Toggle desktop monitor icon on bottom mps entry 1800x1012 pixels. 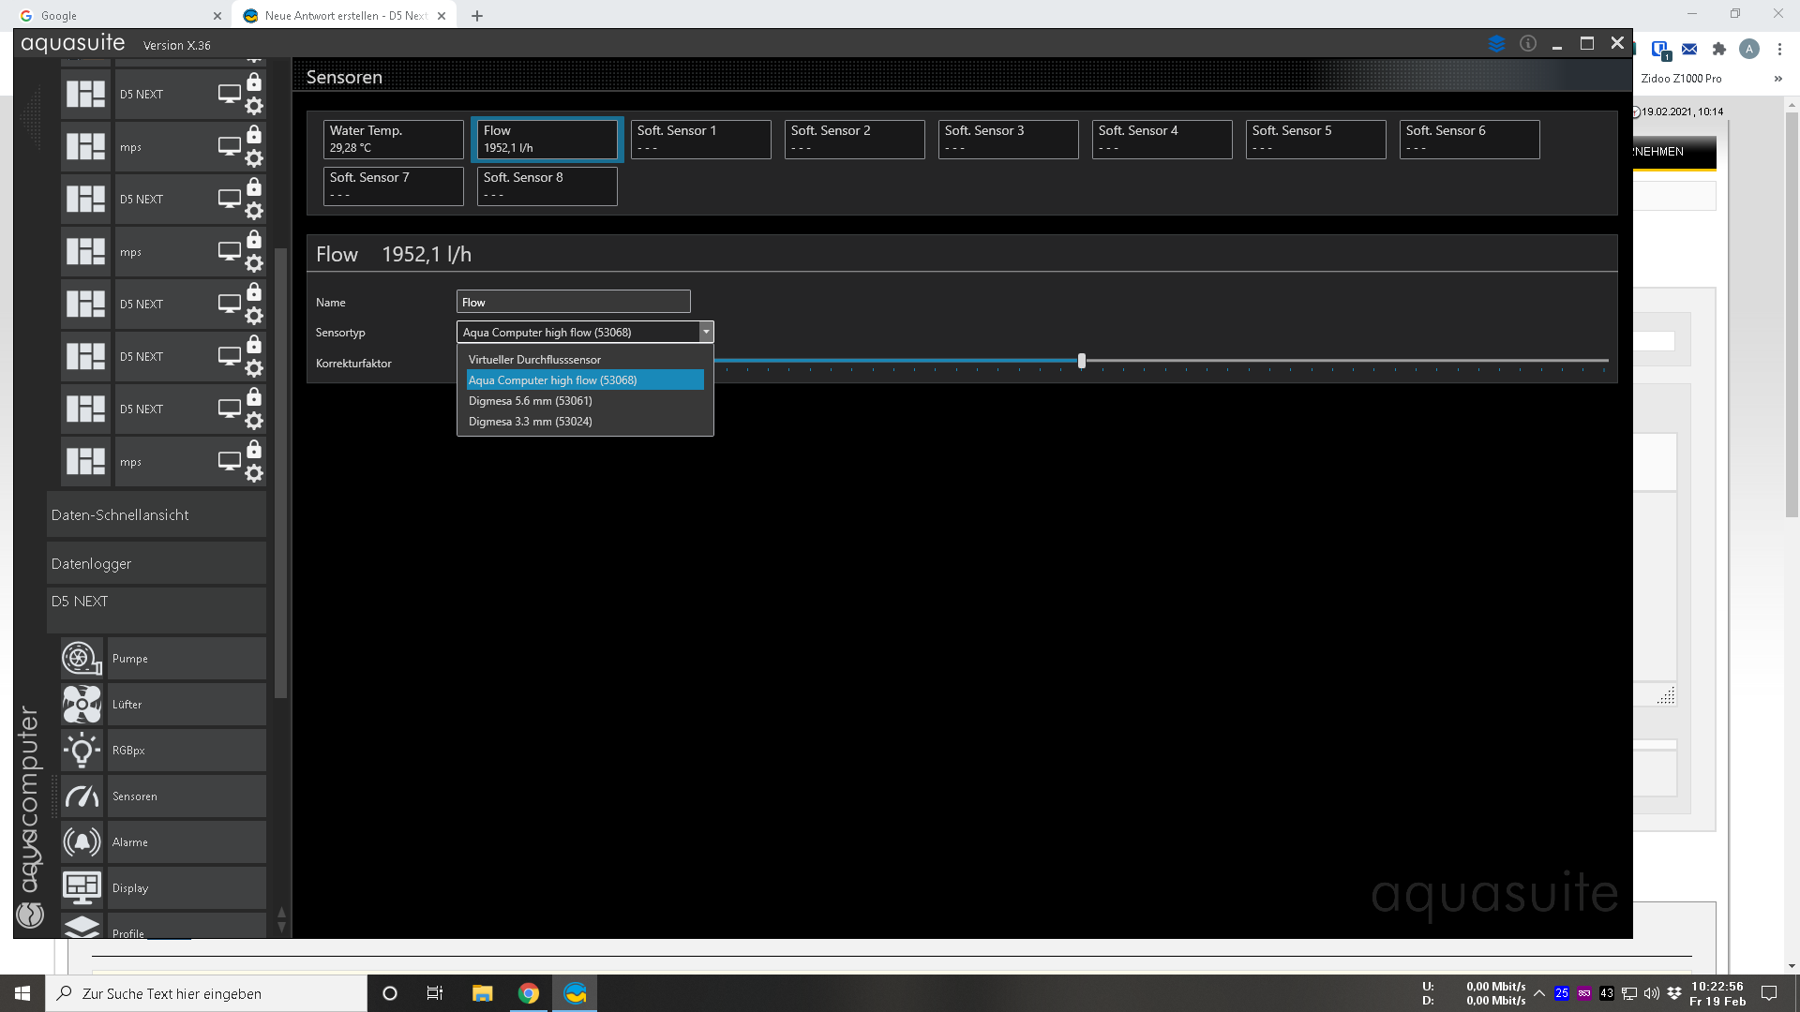pyautogui.click(x=230, y=461)
